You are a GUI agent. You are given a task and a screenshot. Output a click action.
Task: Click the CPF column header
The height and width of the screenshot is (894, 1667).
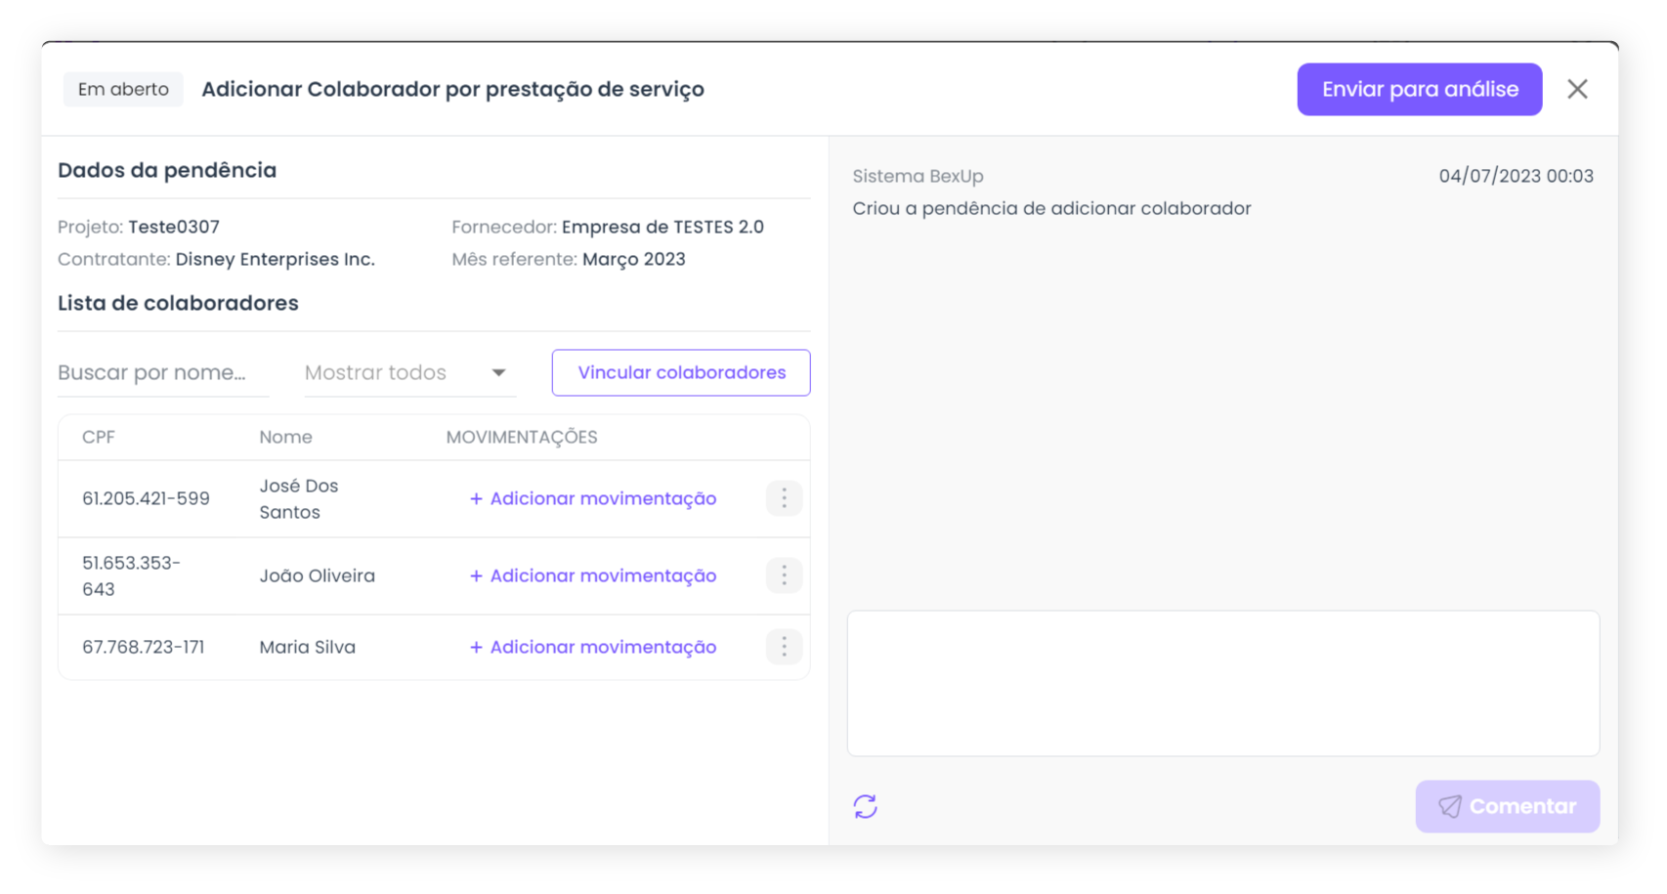point(99,437)
